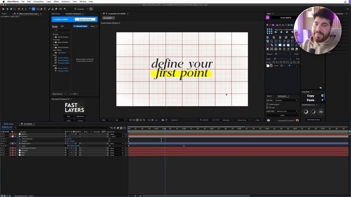Image resolution: width=351 pixels, height=197 pixels.
Task: Toggle the Snapping checkbox in toolbar
Action: point(76,9)
